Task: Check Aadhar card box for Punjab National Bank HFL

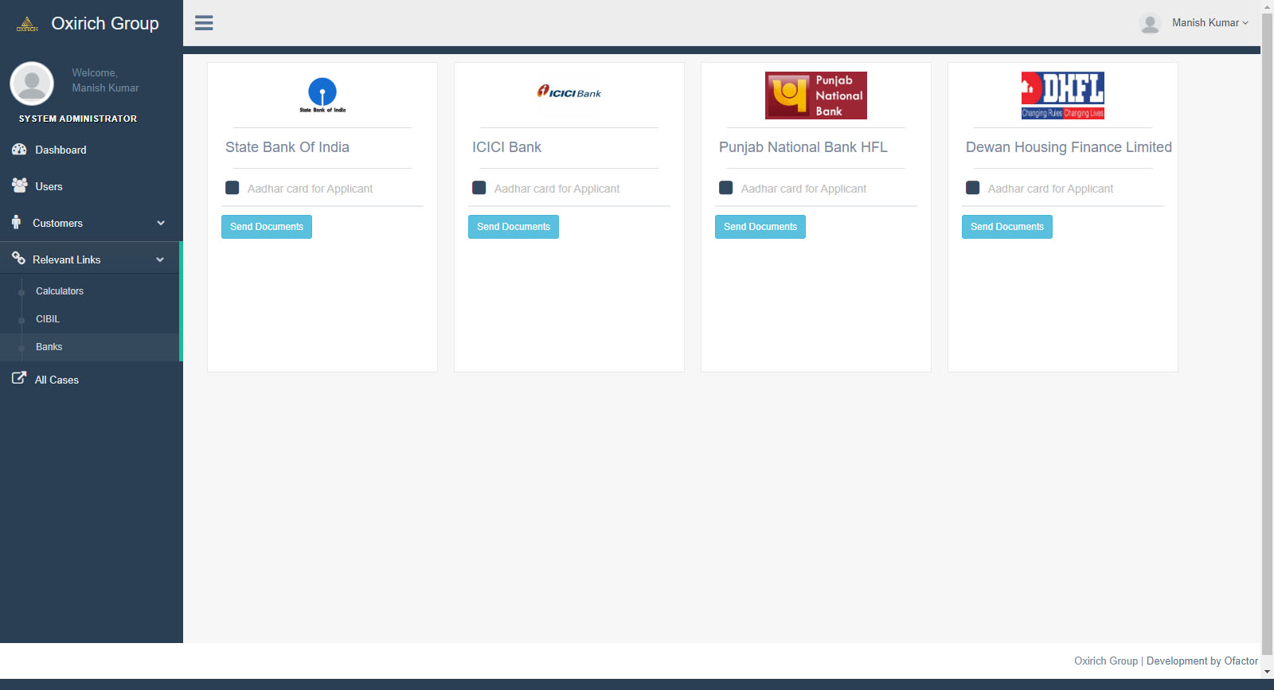Action: 726,188
